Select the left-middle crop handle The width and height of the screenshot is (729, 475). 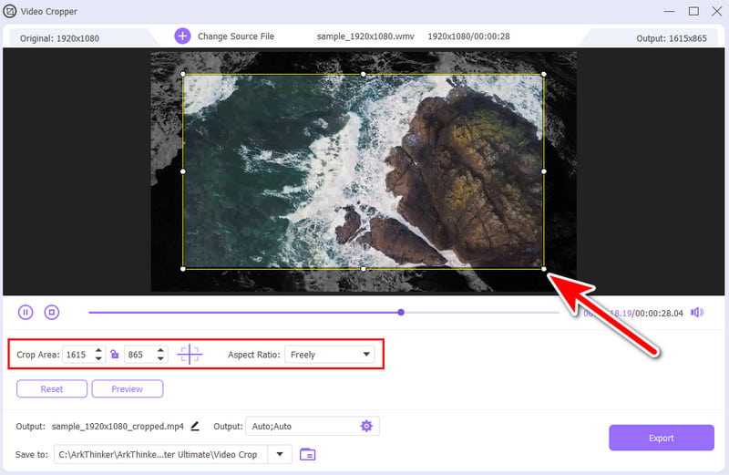183,171
